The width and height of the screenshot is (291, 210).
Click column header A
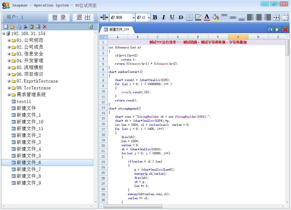pyautogui.click(x=118, y=37)
